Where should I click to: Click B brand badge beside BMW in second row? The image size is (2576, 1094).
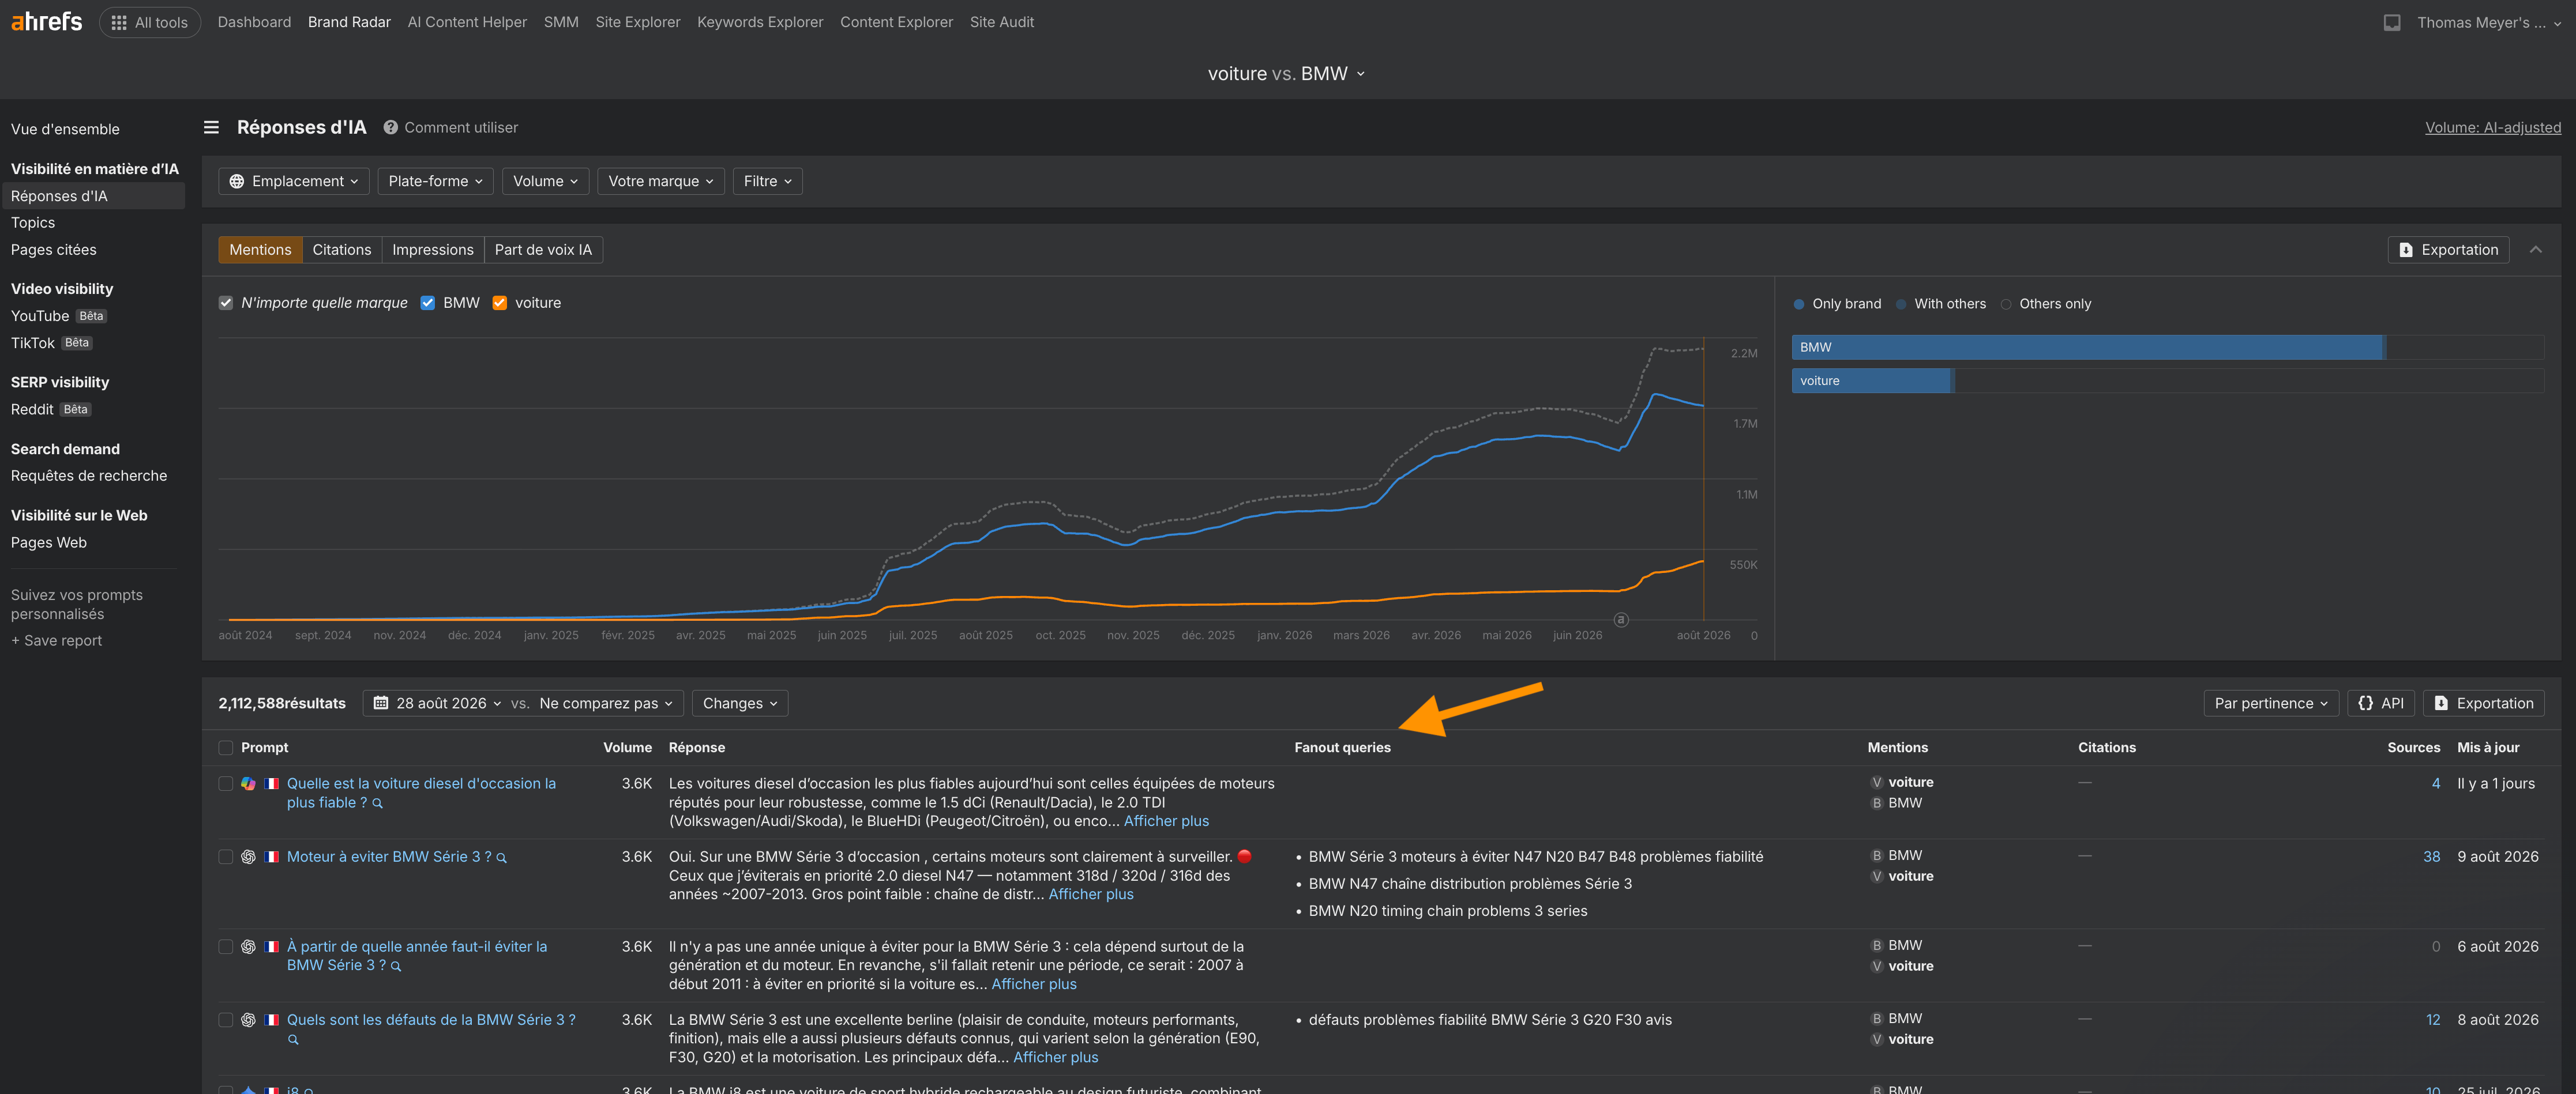click(1876, 855)
